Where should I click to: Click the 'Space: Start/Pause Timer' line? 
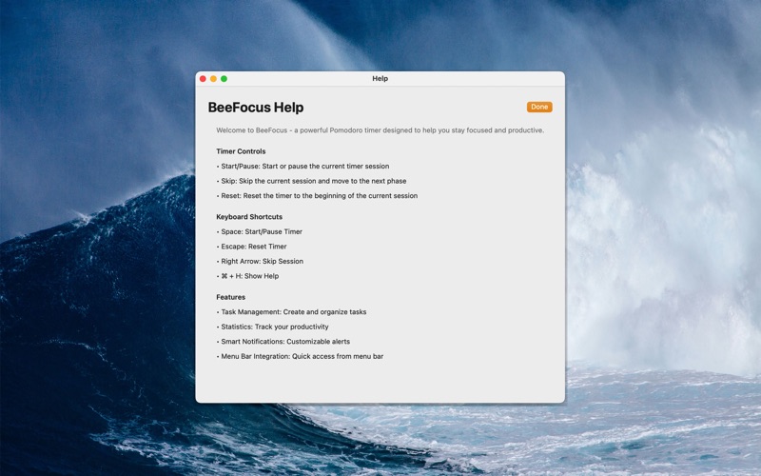259,231
